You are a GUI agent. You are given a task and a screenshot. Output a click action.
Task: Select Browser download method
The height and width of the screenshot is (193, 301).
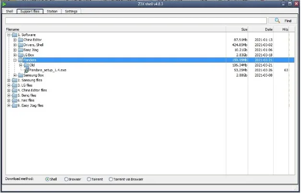click(x=66, y=180)
